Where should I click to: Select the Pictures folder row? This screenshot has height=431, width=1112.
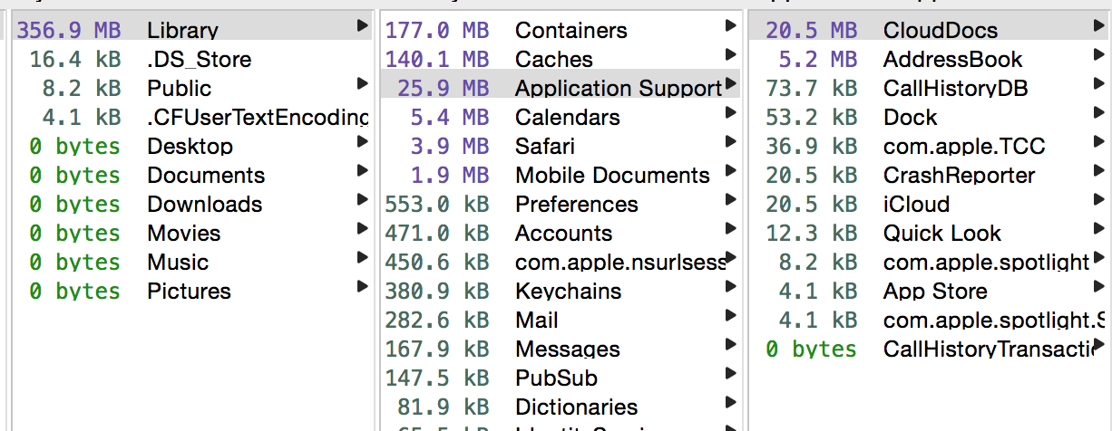tap(191, 292)
